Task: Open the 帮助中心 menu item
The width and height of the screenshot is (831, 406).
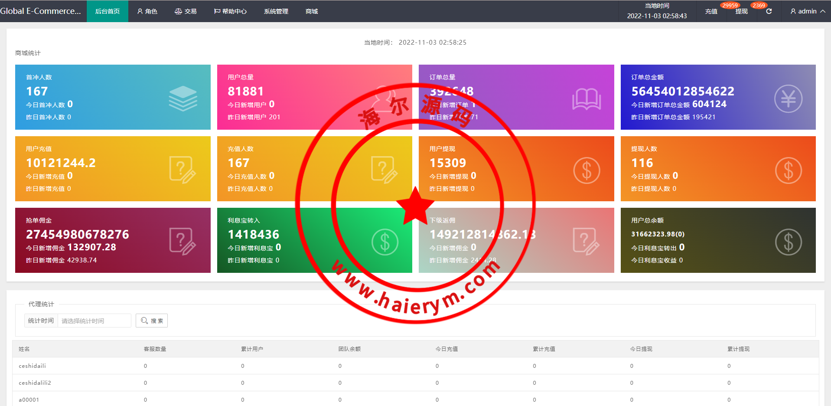Action: click(x=230, y=11)
